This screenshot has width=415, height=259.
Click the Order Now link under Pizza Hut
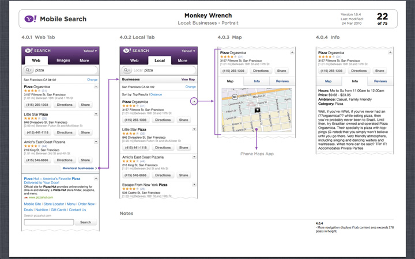[86, 204]
